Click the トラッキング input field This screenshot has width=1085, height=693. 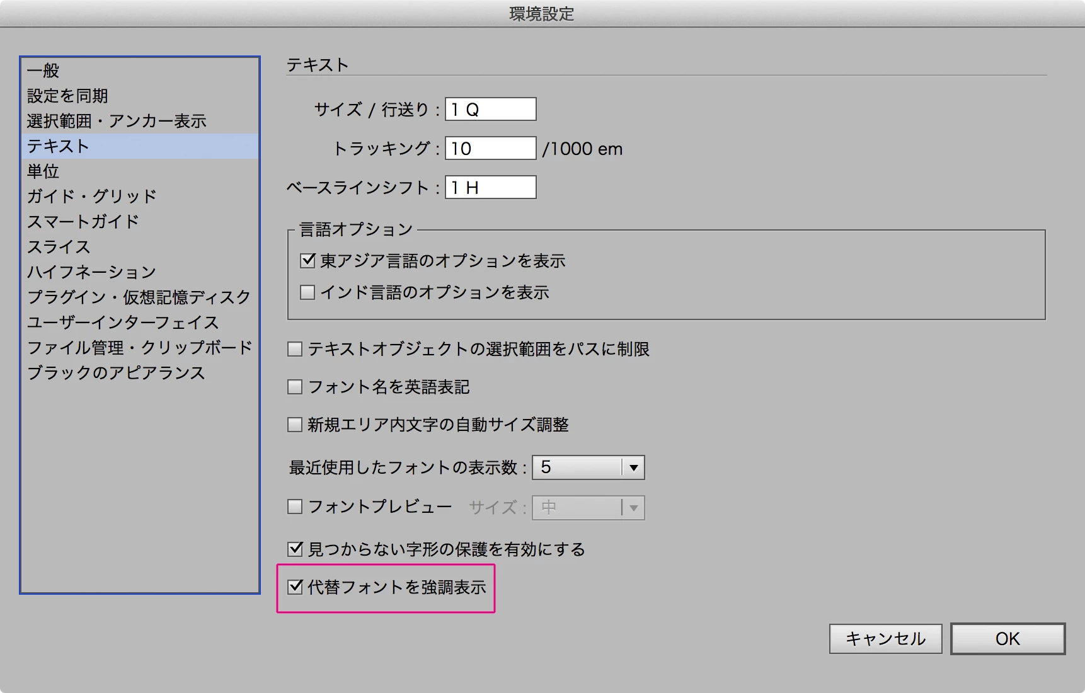tap(491, 148)
